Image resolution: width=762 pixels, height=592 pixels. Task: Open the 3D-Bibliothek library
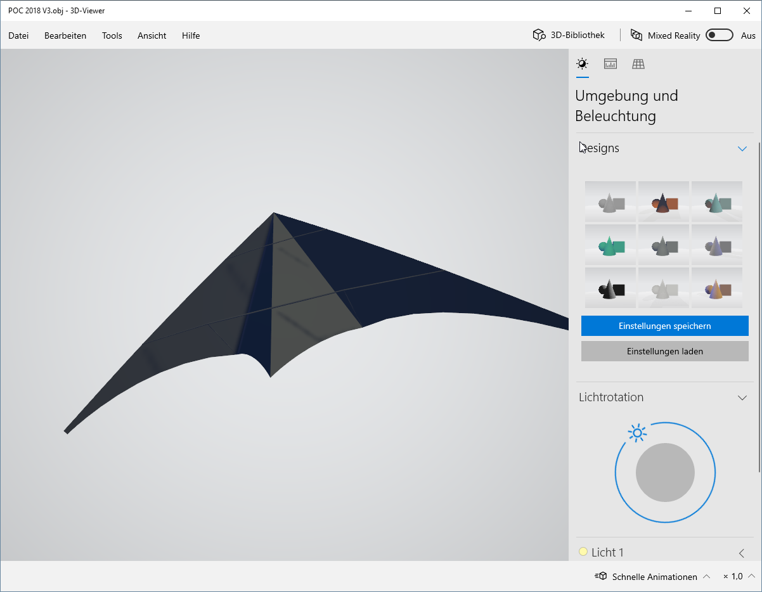569,35
